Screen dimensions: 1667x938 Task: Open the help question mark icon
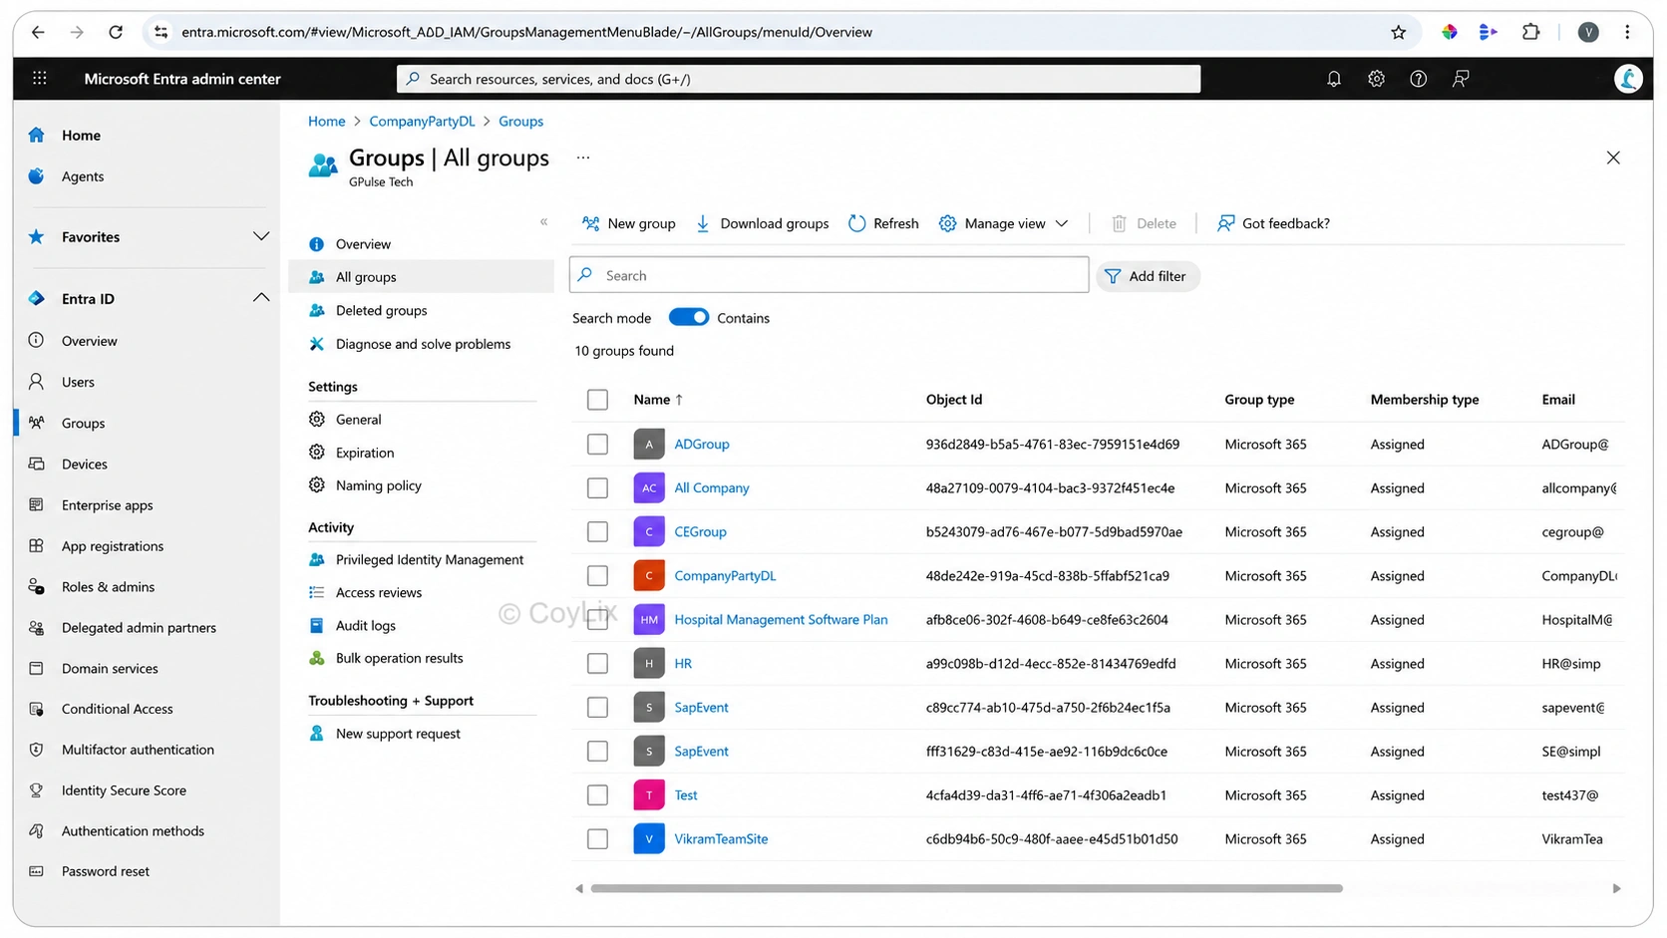click(1418, 79)
